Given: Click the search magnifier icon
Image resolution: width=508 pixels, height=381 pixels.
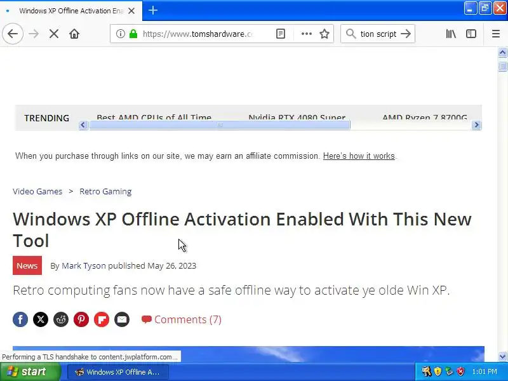Looking at the screenshot, I should click(x=351, y=34).
